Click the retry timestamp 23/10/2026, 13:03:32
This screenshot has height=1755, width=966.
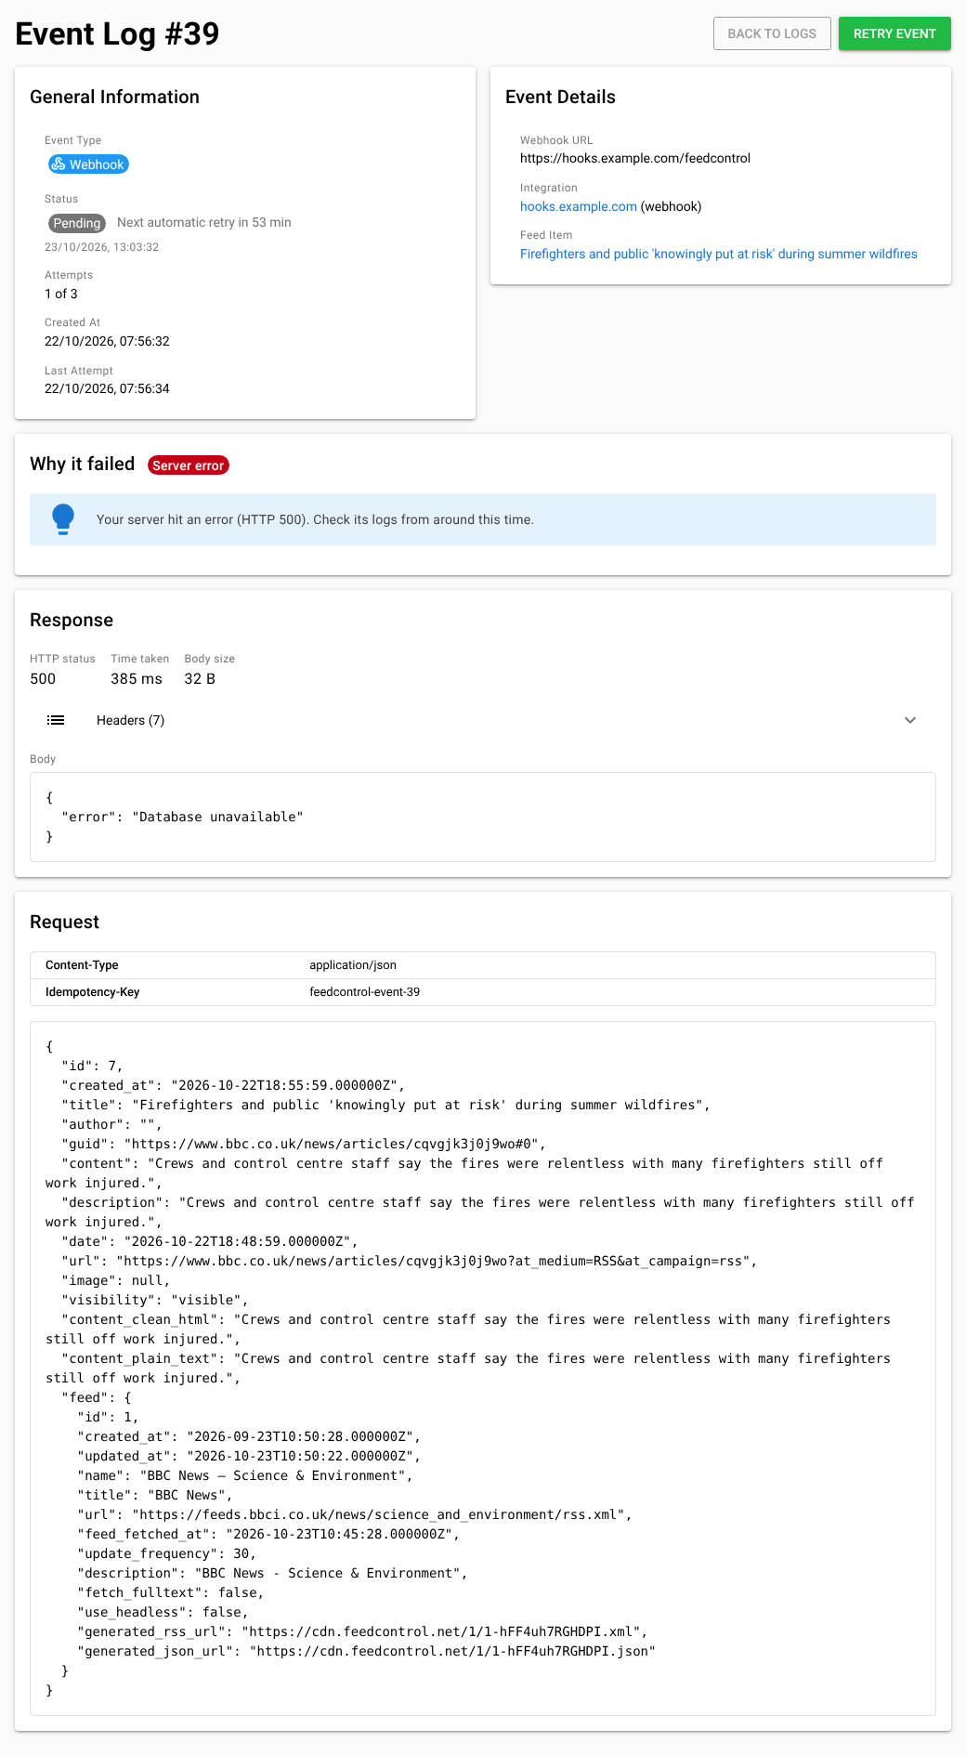pos(102,247)
